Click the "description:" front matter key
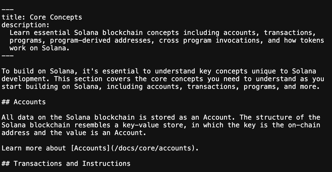Screen dimensions: 332x172 (26, 25)
